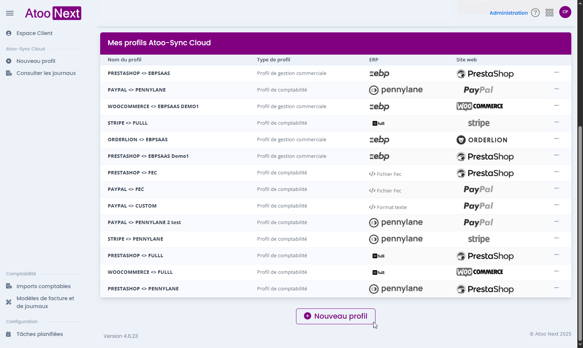Open the help question mark icon
583x348 pixels.
(535, 13)
